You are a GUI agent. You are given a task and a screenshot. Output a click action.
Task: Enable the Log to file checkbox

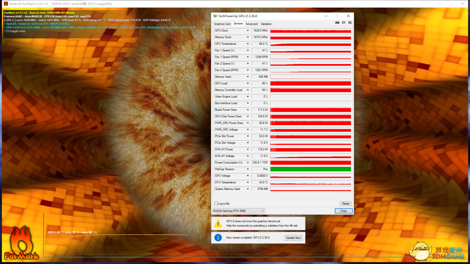tap(216, 204)
